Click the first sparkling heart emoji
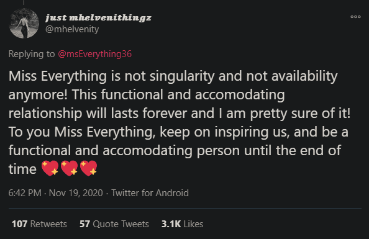The width and height of the screenshot is (369, 239). point(50,168)
